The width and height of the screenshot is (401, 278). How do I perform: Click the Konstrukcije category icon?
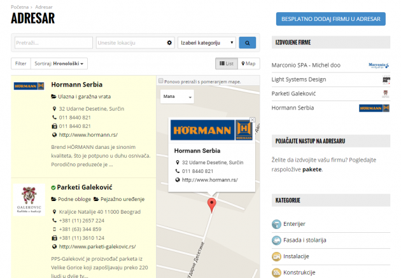point(277,272)
